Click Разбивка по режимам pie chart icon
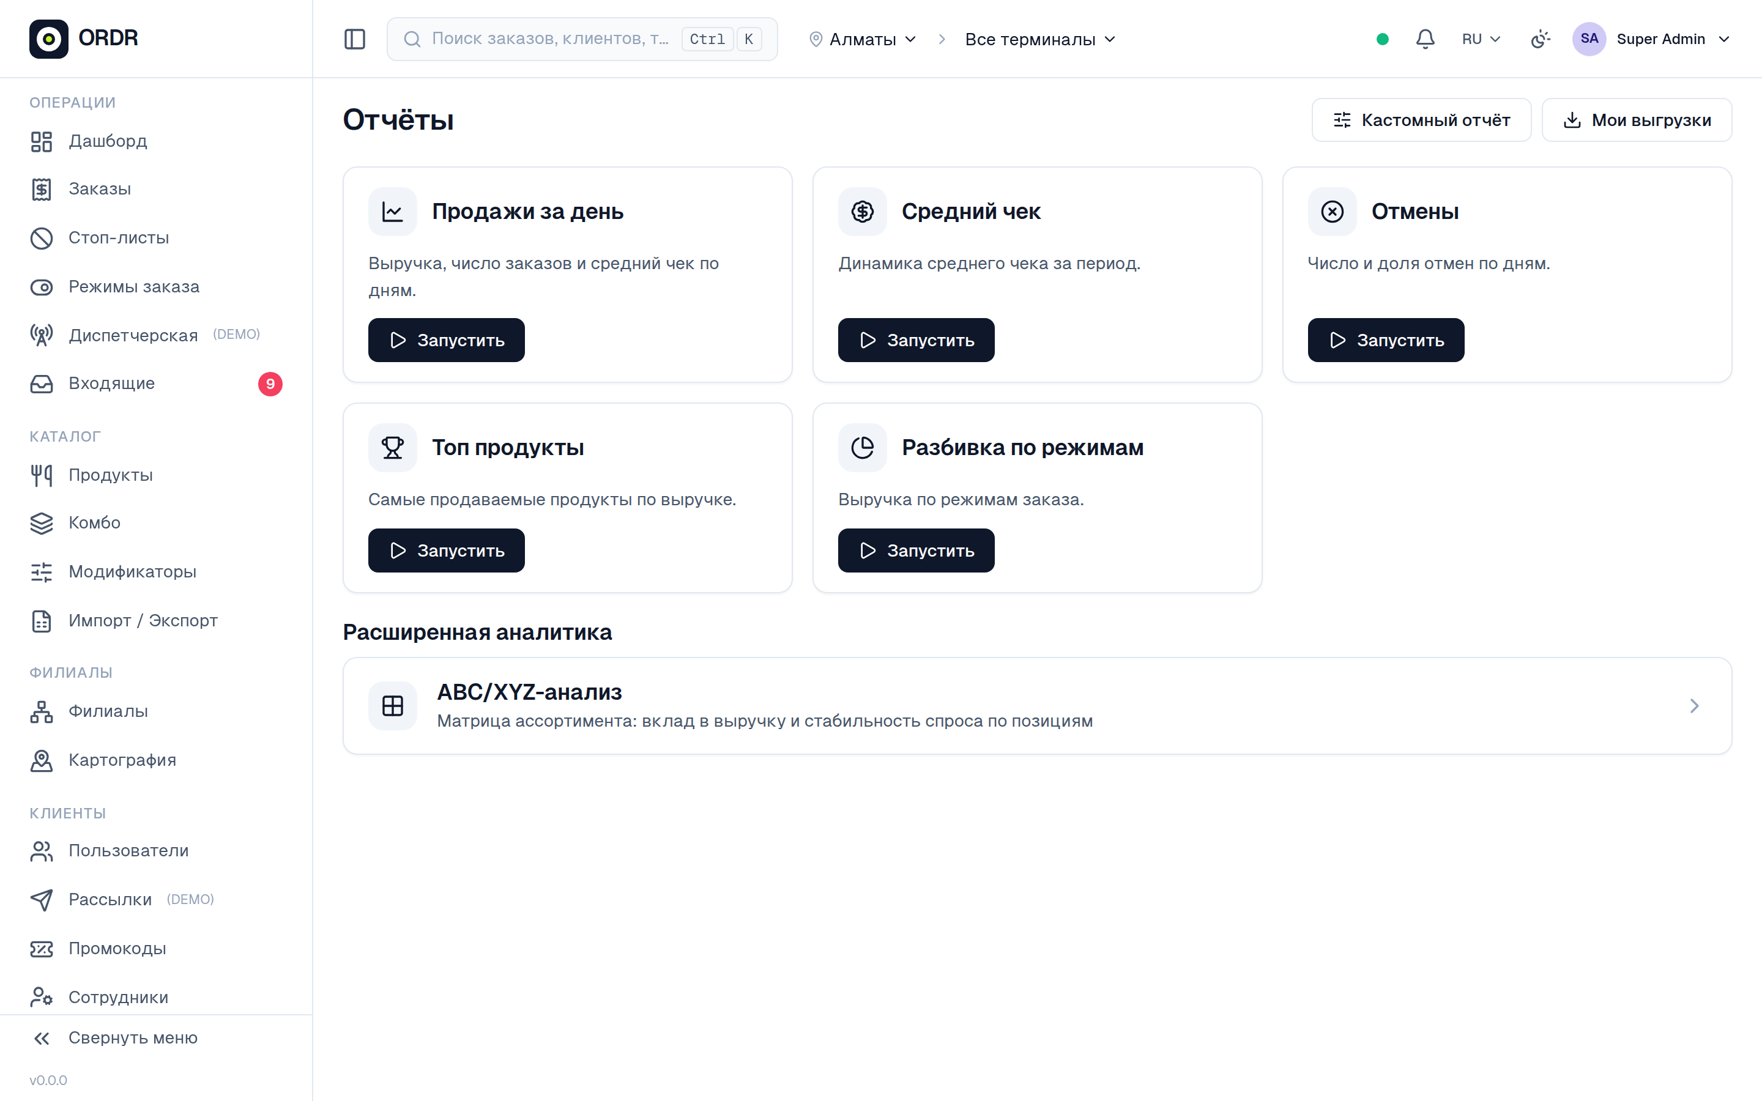Viewport: 1762px width, 1101px height. (862, 448)
